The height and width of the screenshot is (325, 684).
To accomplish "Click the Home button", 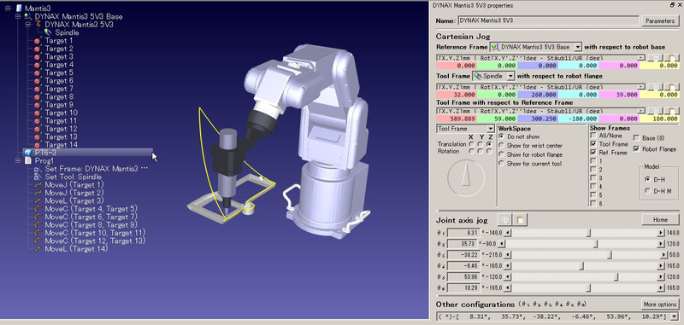I will tap(660, 220).
